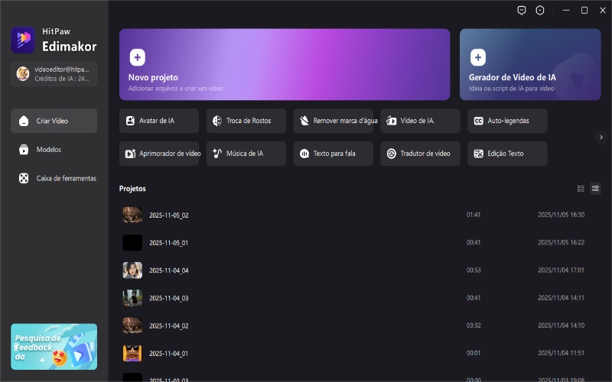This screenshot has width=612, height=382.
Task: Click the date 2025/11/04 14:10
Action: tap(562, 325)
